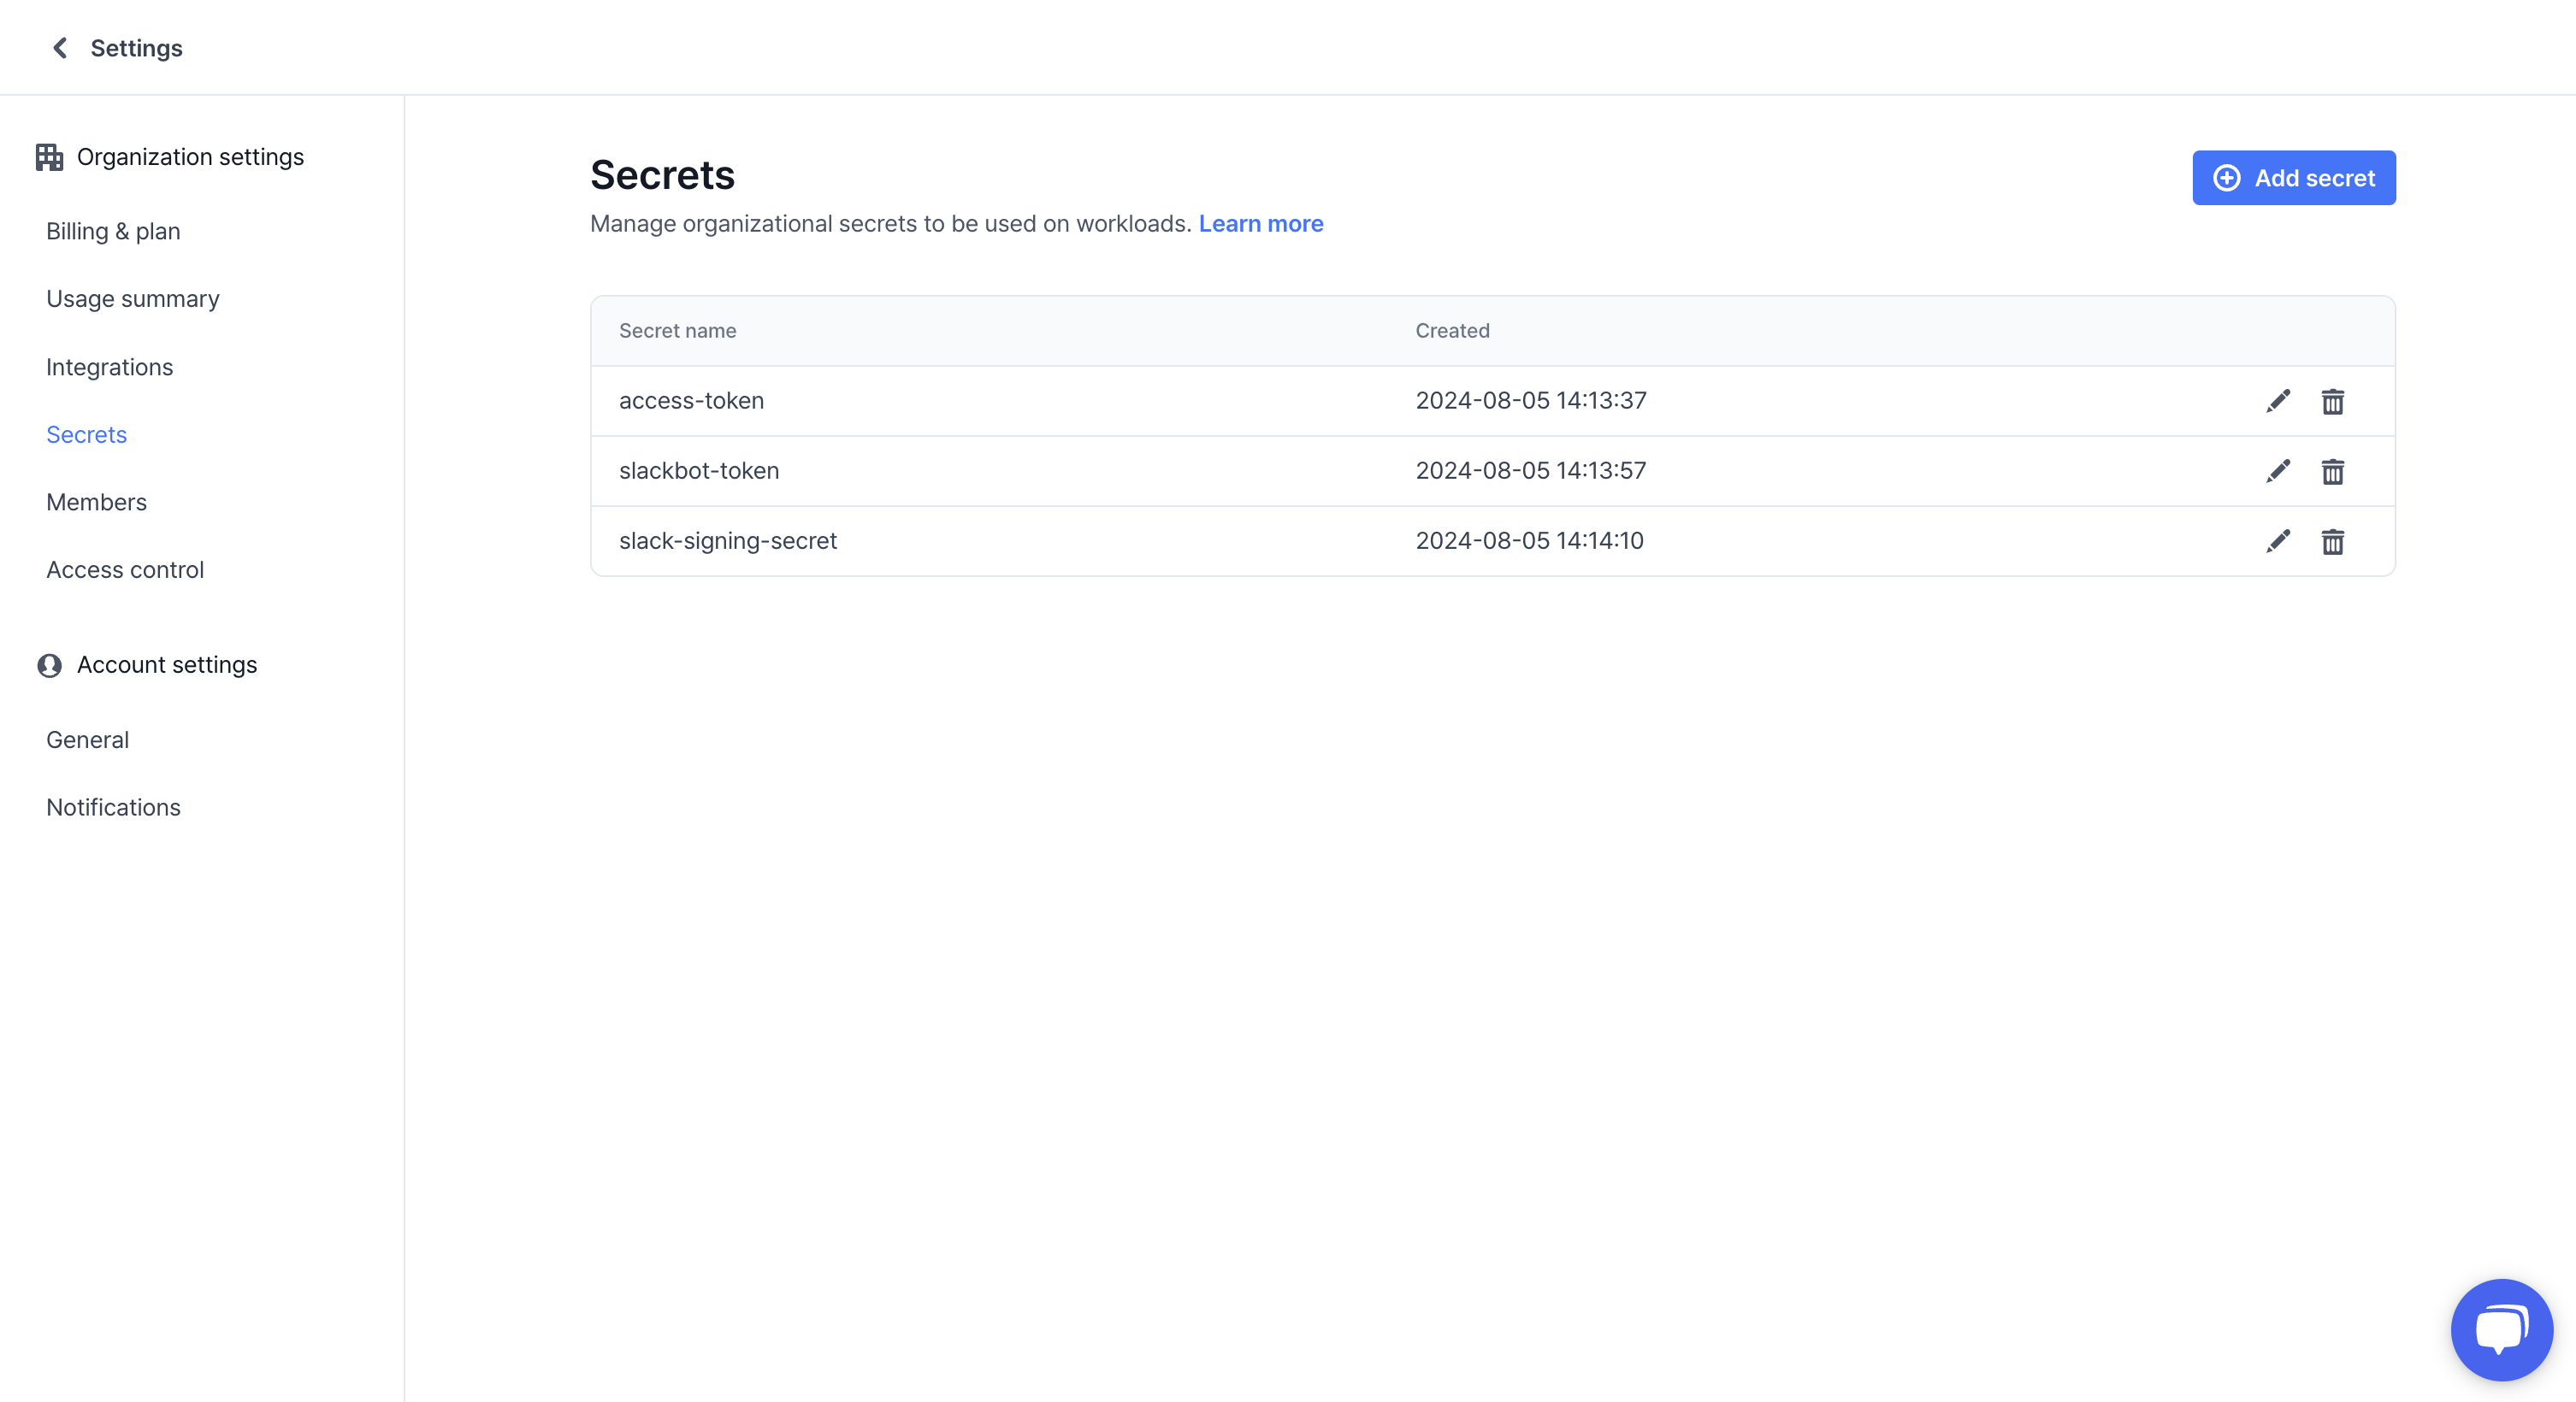
Task: Edit the slack-signing-secret entry
Action: 2278,540
